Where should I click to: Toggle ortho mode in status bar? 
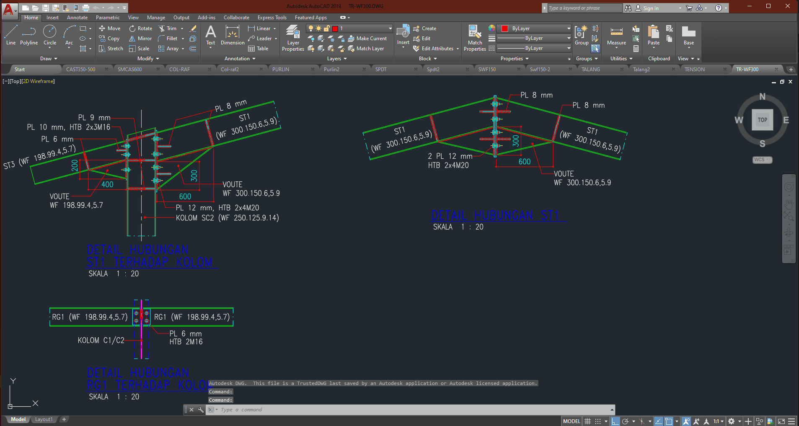click(615, 421)
